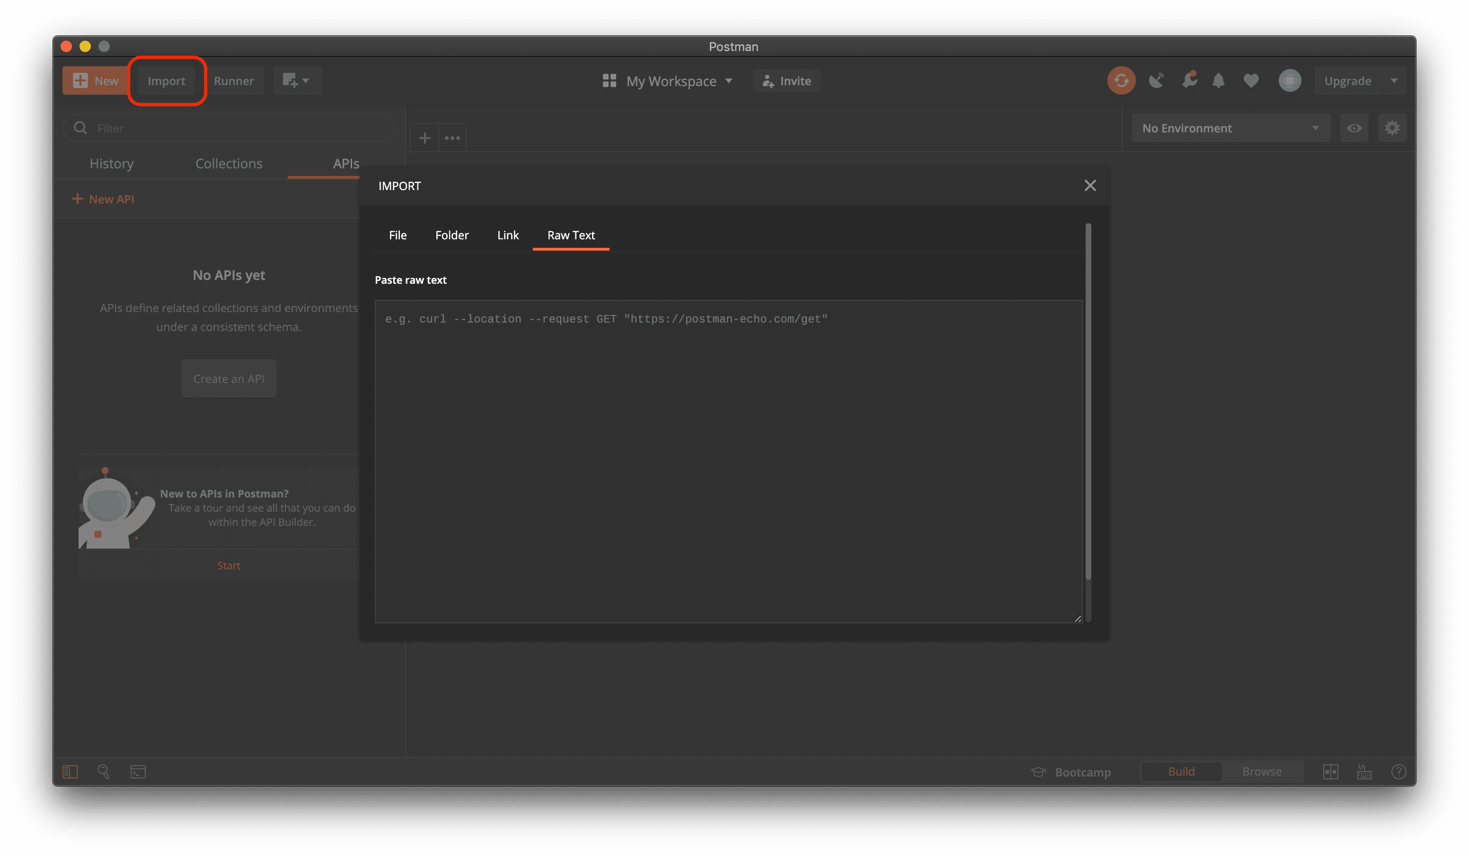Select the Collections sidebar tab
1469x856 pixels.
[x=229, y=164]
